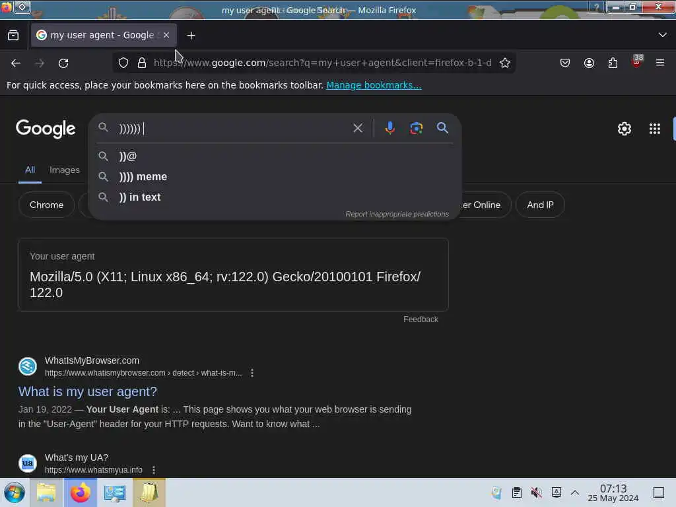Viewport: 676px width, 507px height.
Task: Select the user agent string text
Action: (x=225, y=285)
